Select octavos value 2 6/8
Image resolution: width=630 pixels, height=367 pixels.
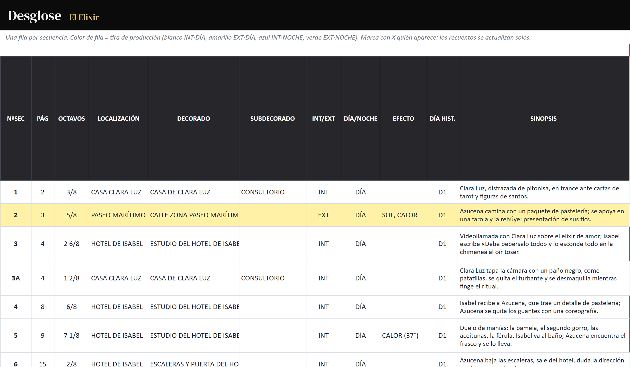72,244
